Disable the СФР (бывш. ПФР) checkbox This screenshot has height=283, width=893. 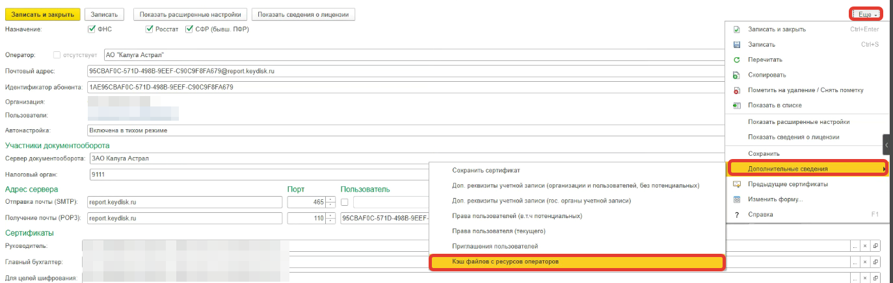189,29
